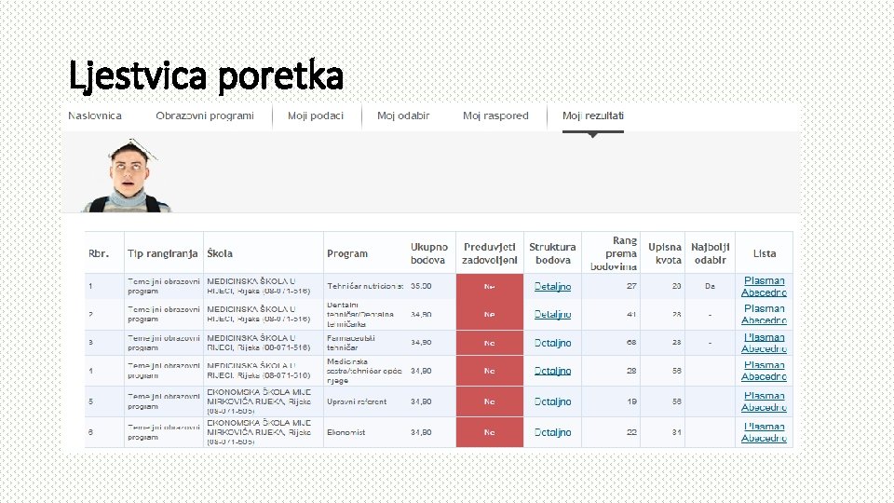Screen dimensions: 894x503
Task: Open the Moji podaci tab
Action: (316, 116)
